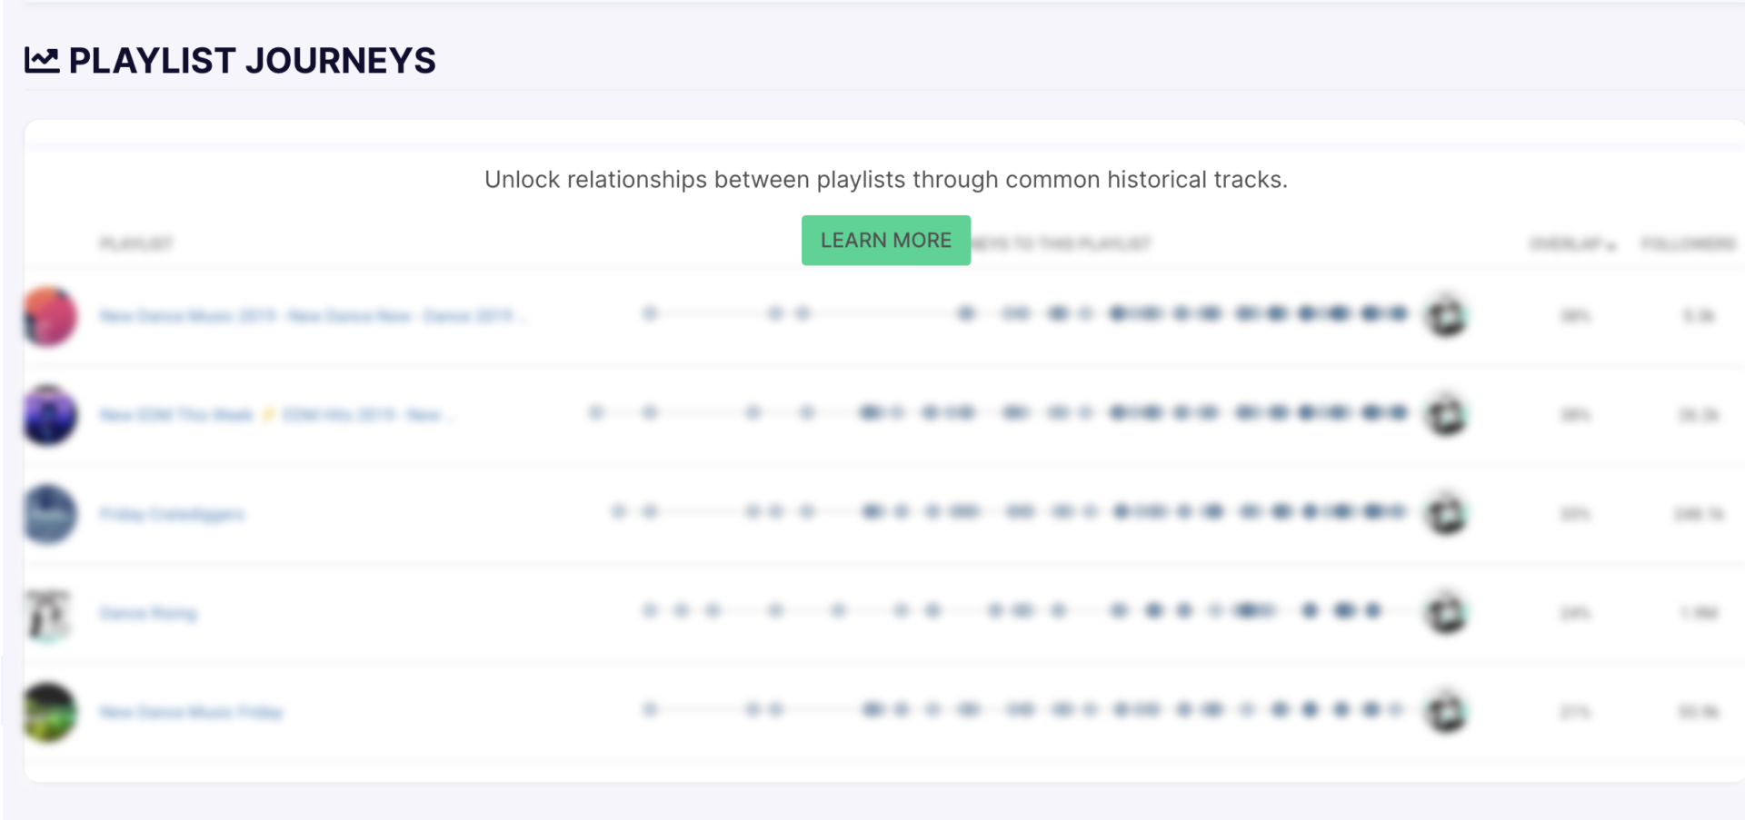1745x820 pixels.
Task: Click the destination playlist icon in the New EDM This Week row
Action: tap(1447, 414)
